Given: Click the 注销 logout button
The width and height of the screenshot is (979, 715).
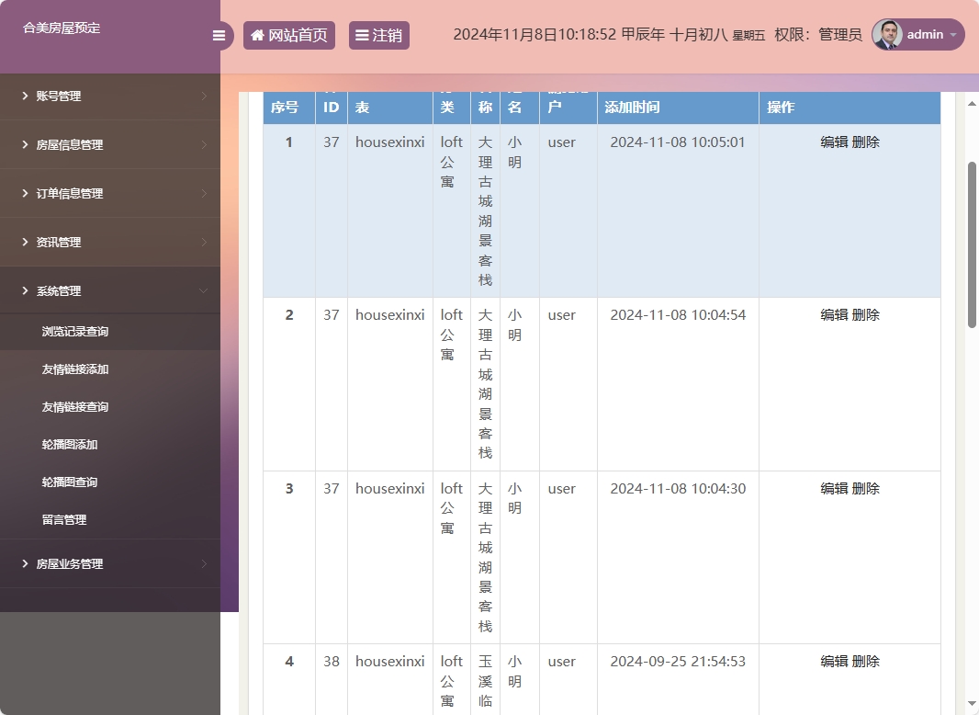Looking at the screenshot, I should 379,35.
